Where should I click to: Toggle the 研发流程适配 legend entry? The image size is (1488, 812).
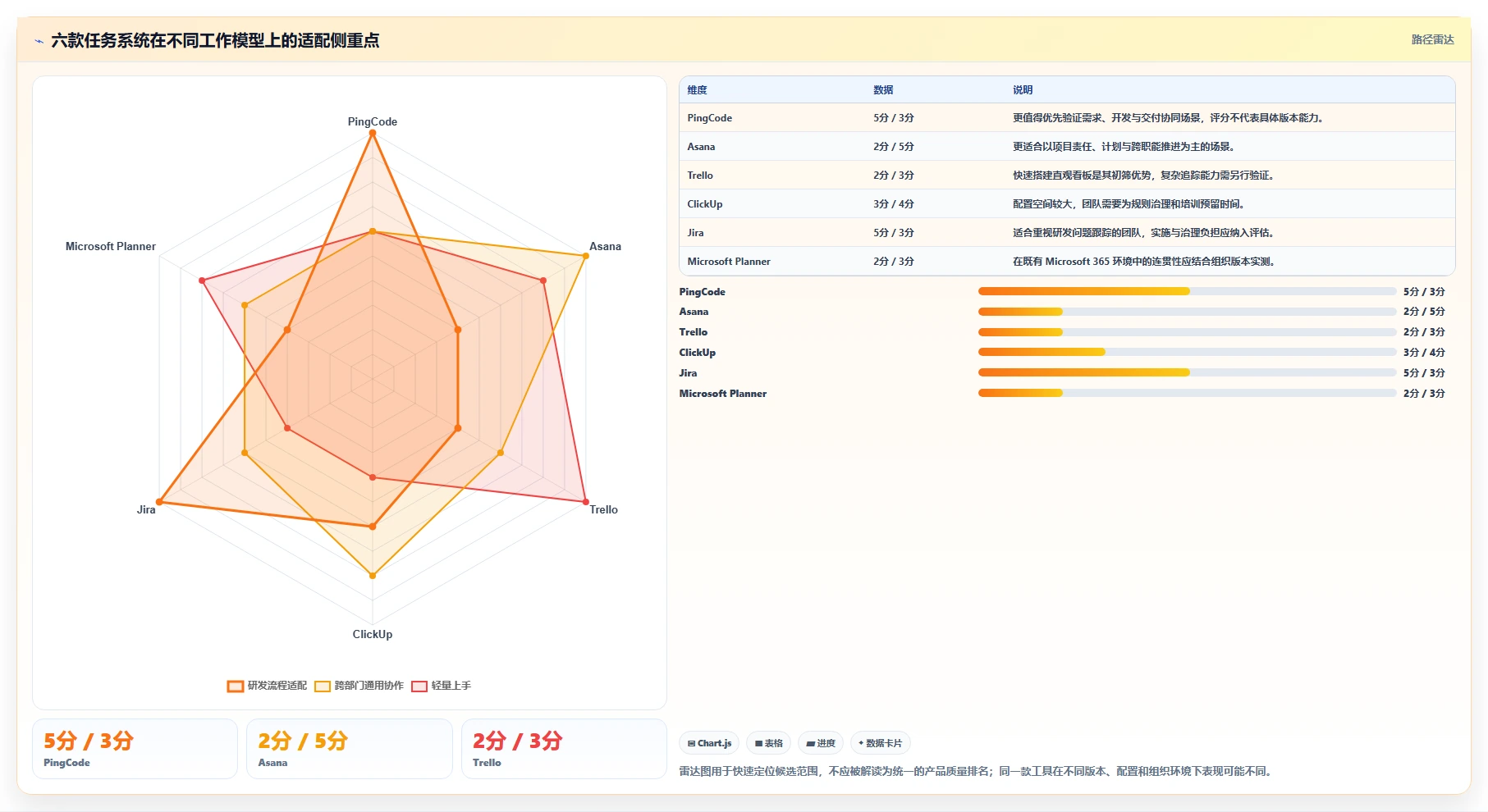tap(268, 686)
